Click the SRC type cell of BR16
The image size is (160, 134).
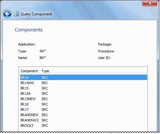coord(45,104)
